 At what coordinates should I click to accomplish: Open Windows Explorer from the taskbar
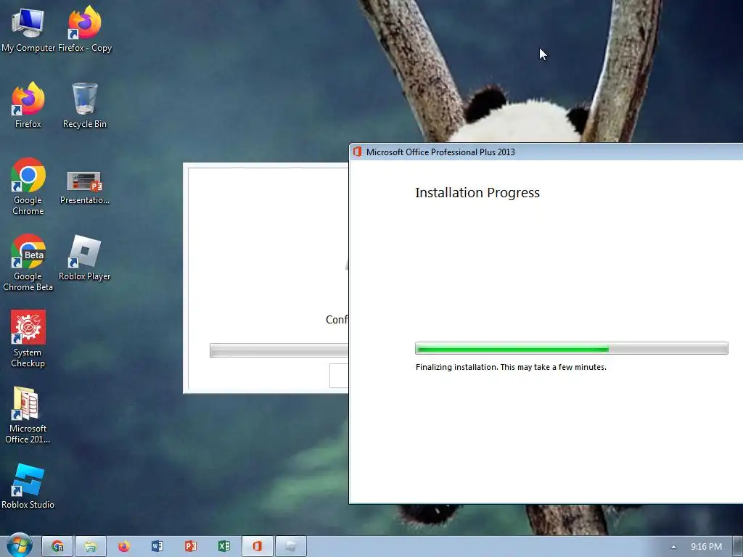91,546
